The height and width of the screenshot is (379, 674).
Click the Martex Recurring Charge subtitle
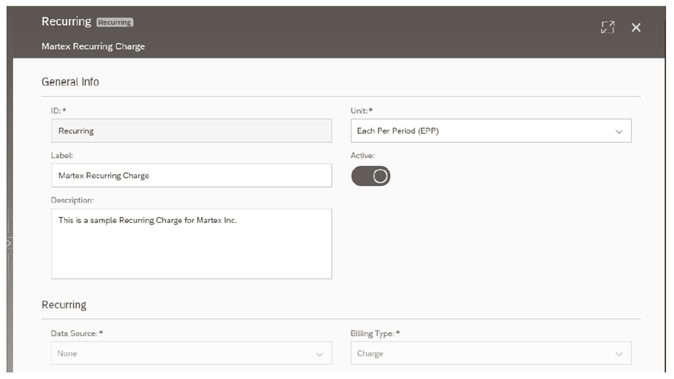[x=93, y=46]
